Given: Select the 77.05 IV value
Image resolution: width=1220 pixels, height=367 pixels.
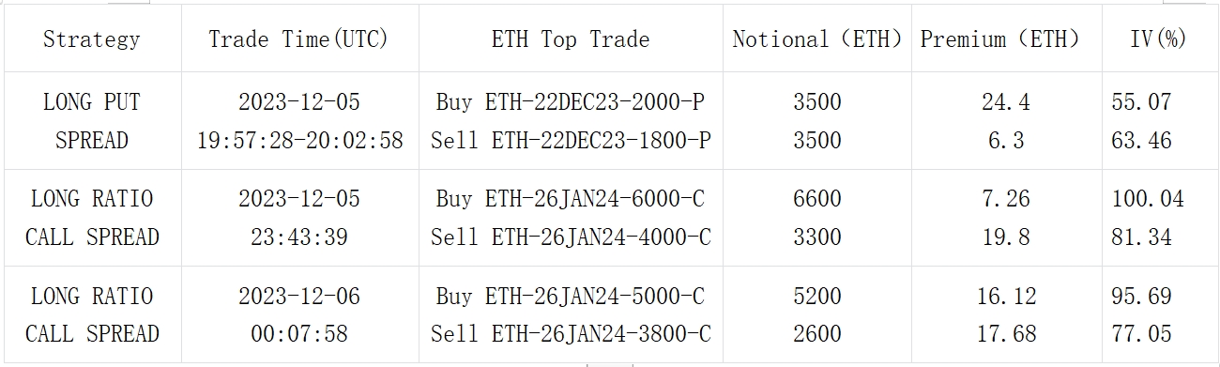Looking at the screenshot, I should [x=1142, y=334].
